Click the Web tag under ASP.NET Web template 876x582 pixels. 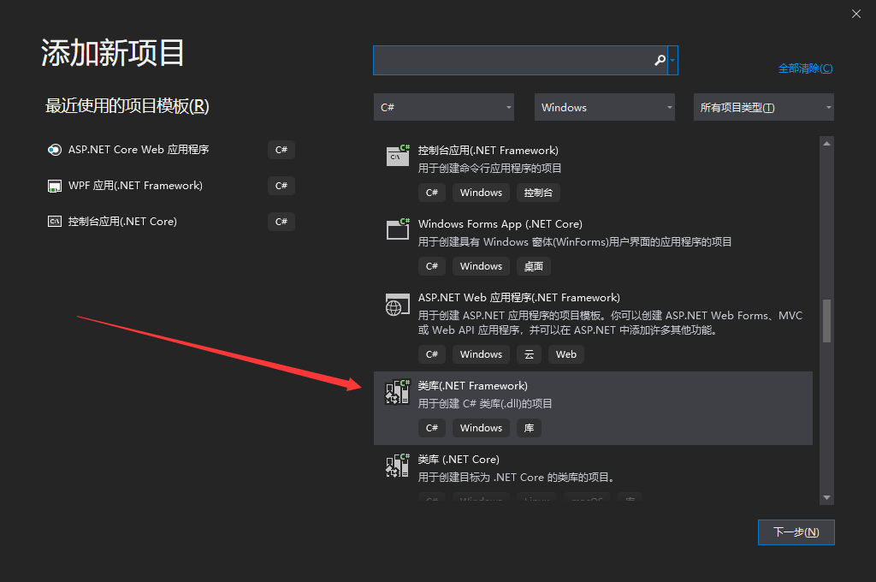pyautogui.click(x=566, y=354)
